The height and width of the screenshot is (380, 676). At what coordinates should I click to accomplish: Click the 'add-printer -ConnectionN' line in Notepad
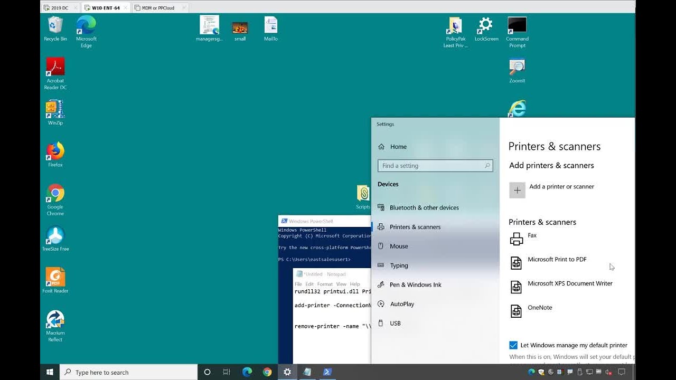[333, 305]
